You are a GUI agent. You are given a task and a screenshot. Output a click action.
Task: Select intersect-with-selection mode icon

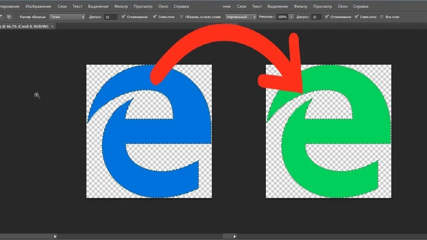[x=9, y=17]
